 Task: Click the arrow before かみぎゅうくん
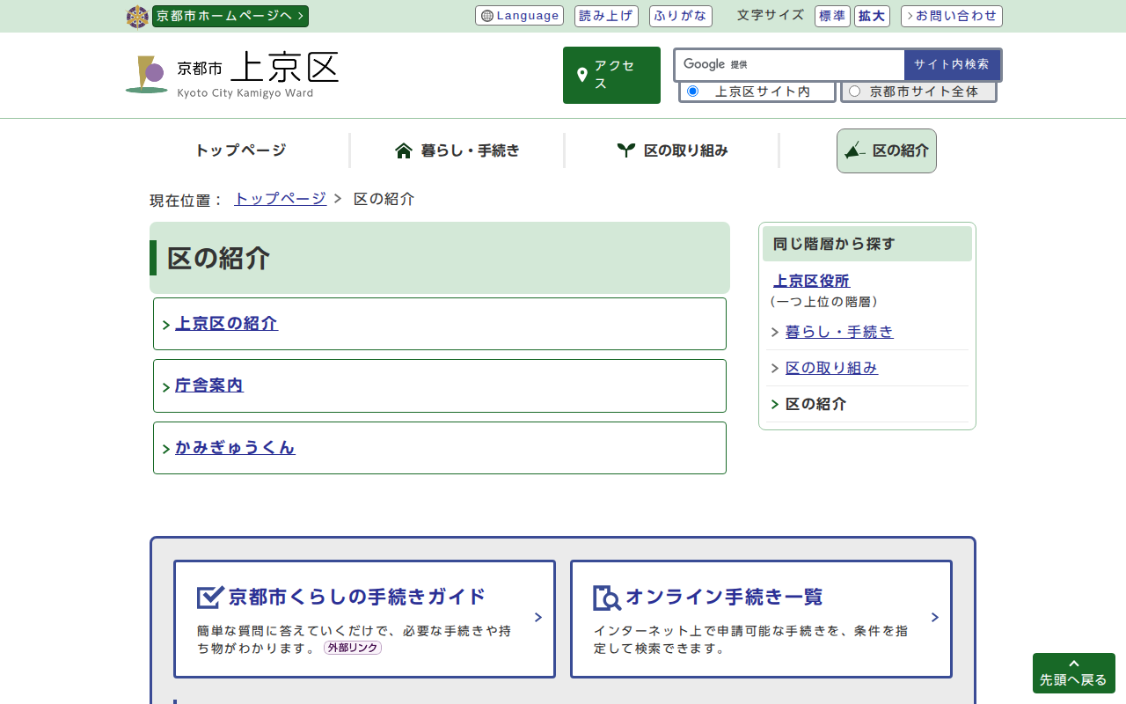(166, 450)
